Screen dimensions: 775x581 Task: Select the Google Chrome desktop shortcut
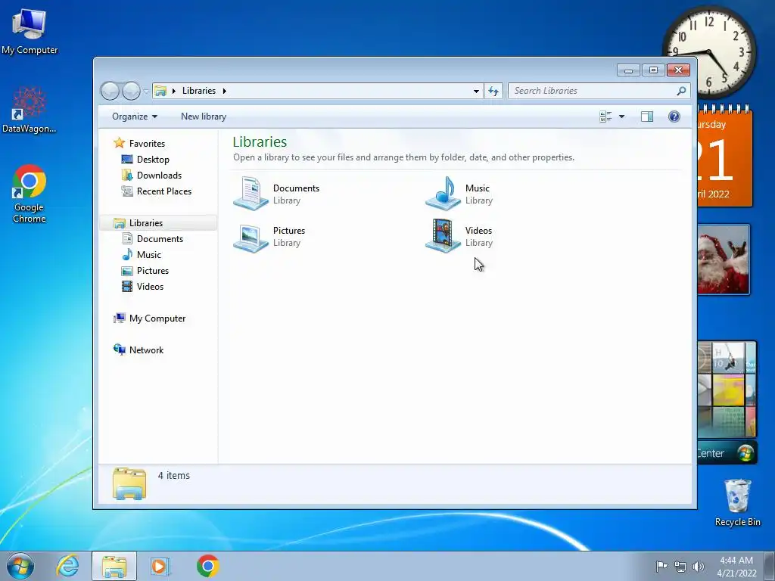click(30, 194)
